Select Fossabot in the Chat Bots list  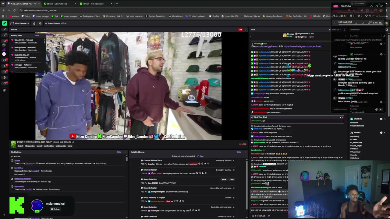point(354,123)
